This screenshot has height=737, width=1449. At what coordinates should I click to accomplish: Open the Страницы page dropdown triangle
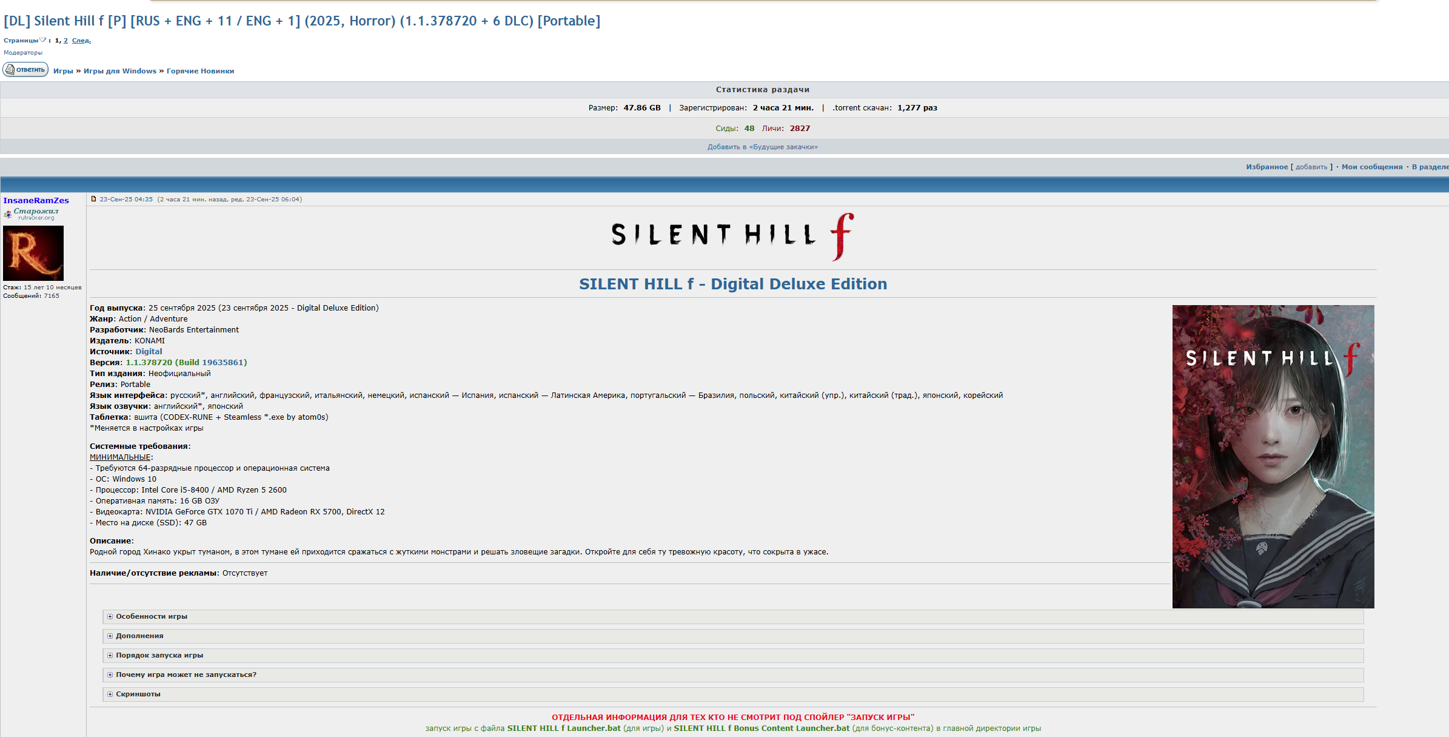coord(42,40)
